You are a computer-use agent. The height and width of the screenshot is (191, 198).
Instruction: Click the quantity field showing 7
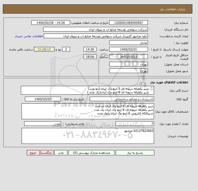135,124
